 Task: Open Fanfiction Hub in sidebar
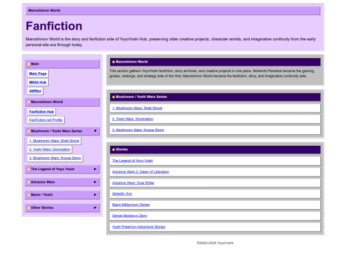click(x=42, y=112)
